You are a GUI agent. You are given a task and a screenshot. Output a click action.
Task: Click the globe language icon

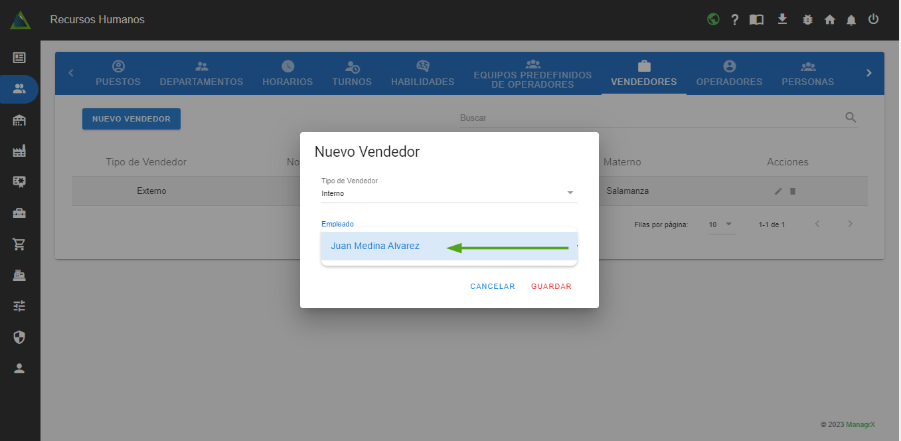(x=713, y=19)
